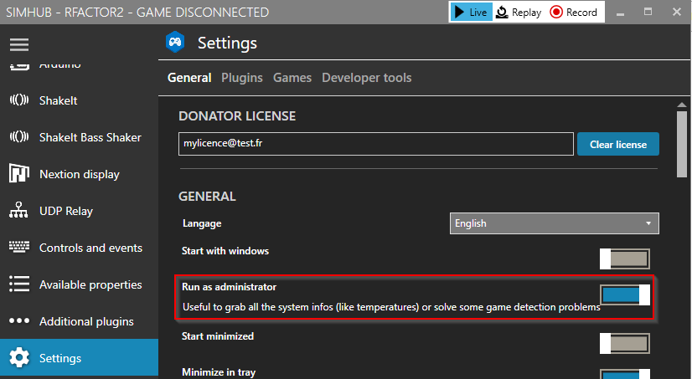Click the Run as administrator label
The height and width of the screenshot is (379, 692).
coord(229,287)
